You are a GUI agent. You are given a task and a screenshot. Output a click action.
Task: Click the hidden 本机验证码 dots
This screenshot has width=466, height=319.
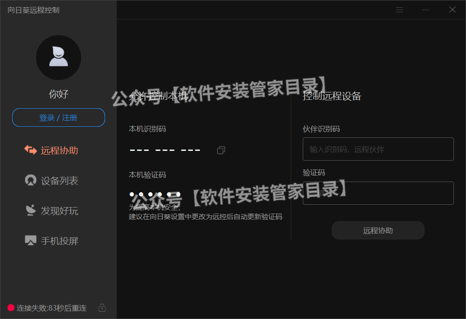click(155, 195)
